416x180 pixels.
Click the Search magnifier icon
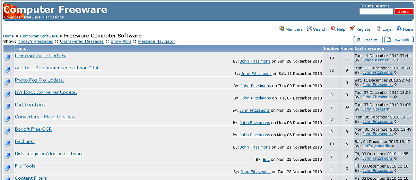tap(309, 29)
